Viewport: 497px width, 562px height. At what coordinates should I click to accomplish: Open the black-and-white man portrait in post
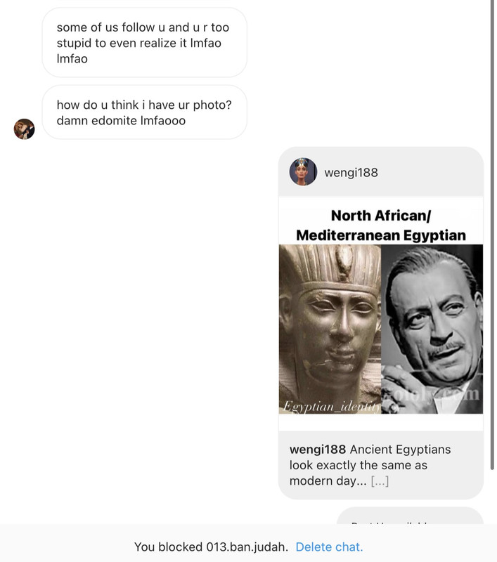(x=432, y=329)
